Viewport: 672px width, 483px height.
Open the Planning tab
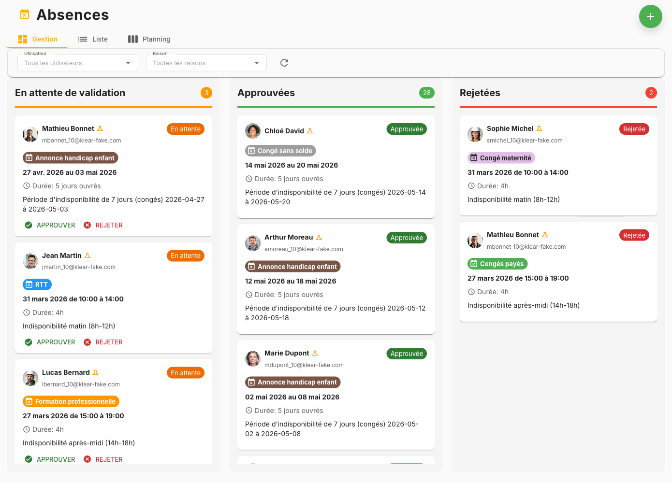coord(149,39)
